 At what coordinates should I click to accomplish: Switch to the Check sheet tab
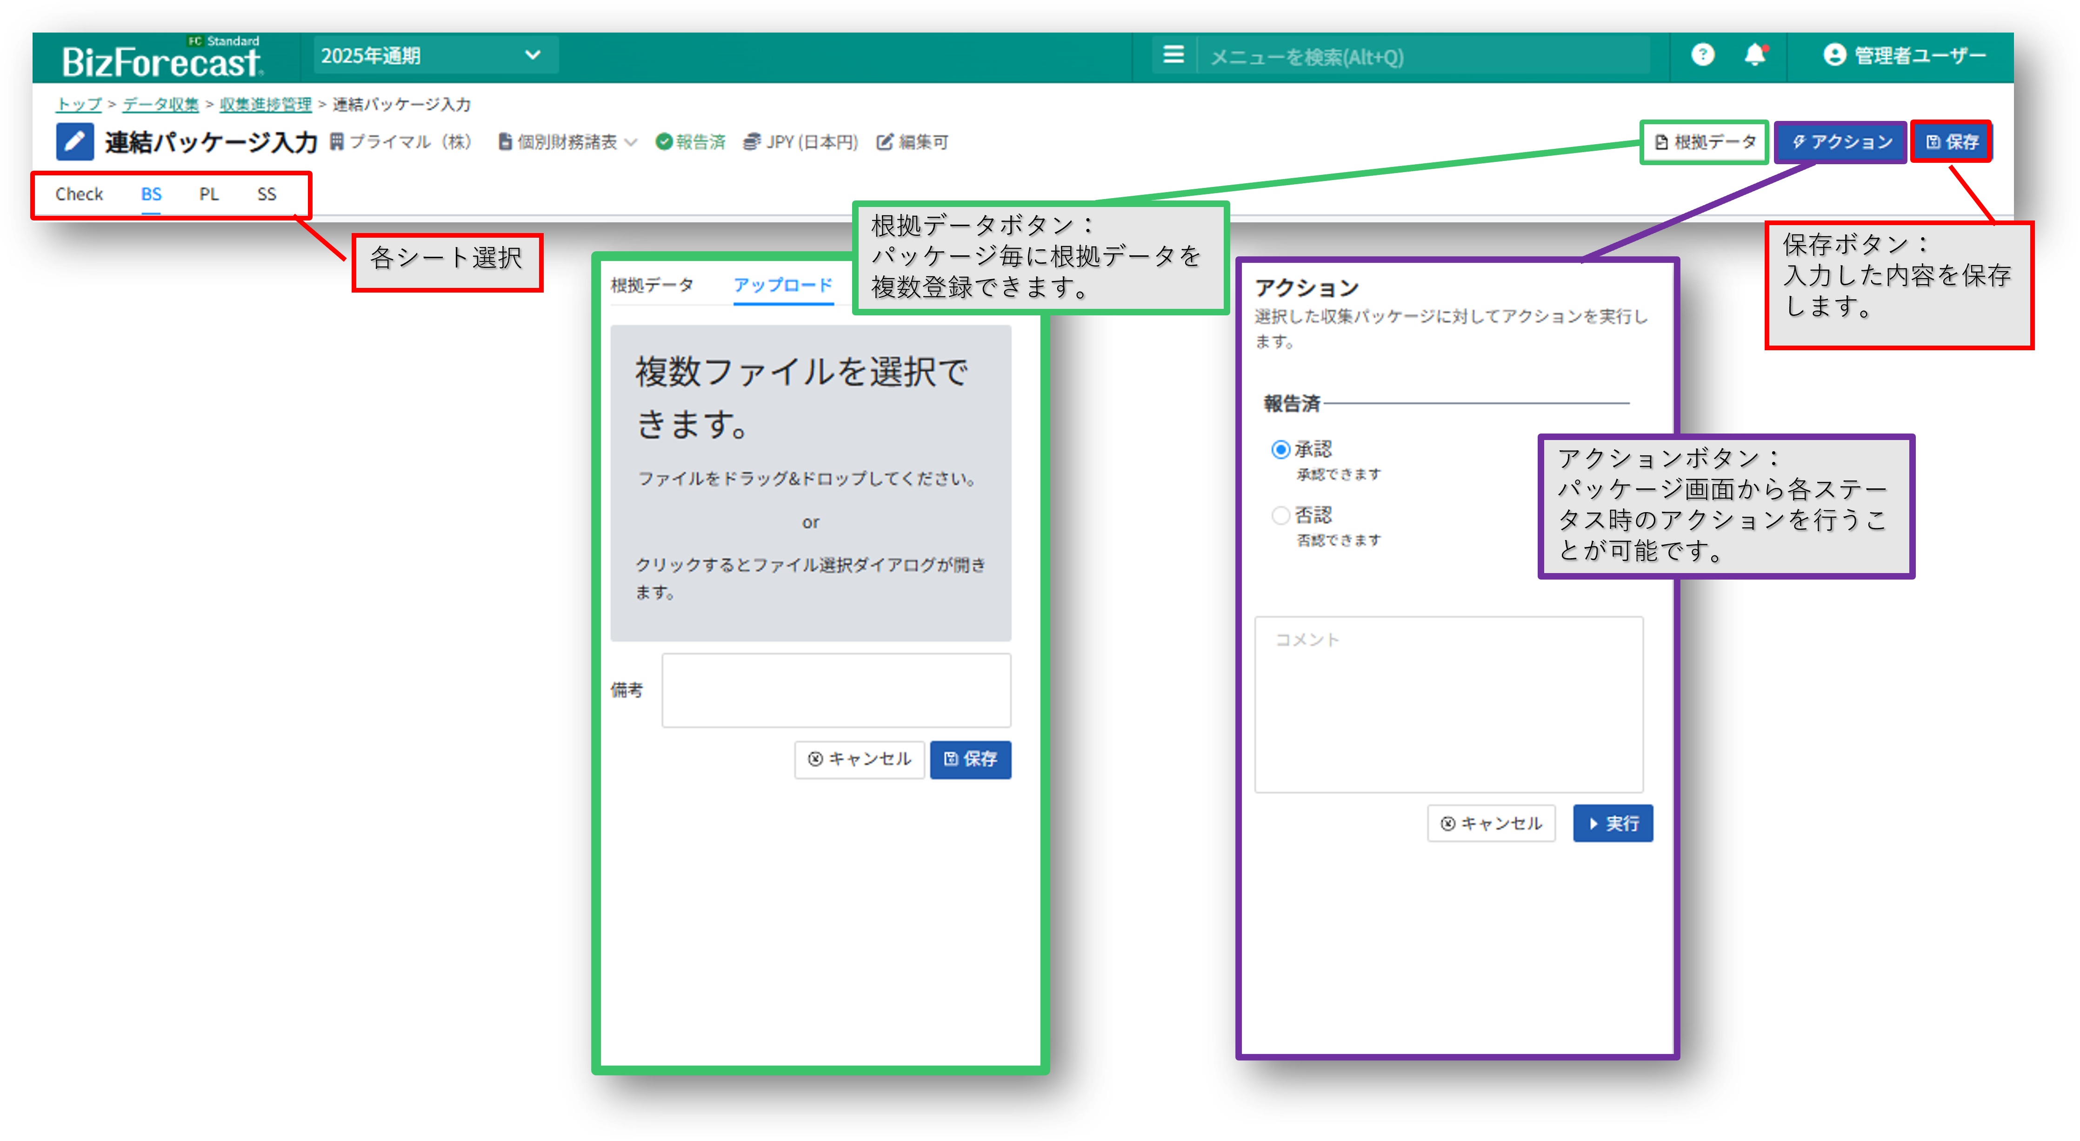(79, 194)
